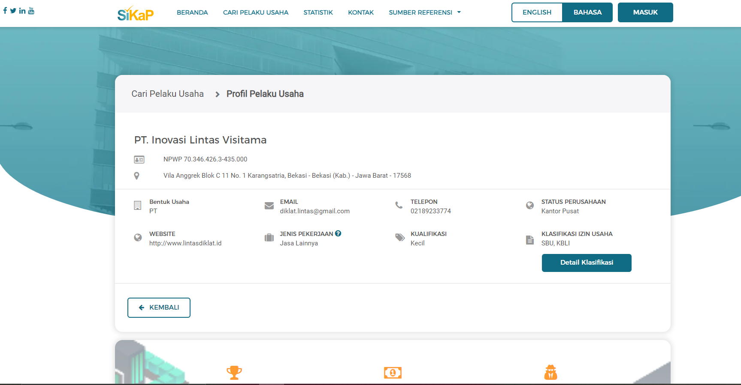Click the Profil Pelaku Usaha breadcrumb
This screenshot has height=385, width=741.
click(265, 94)
